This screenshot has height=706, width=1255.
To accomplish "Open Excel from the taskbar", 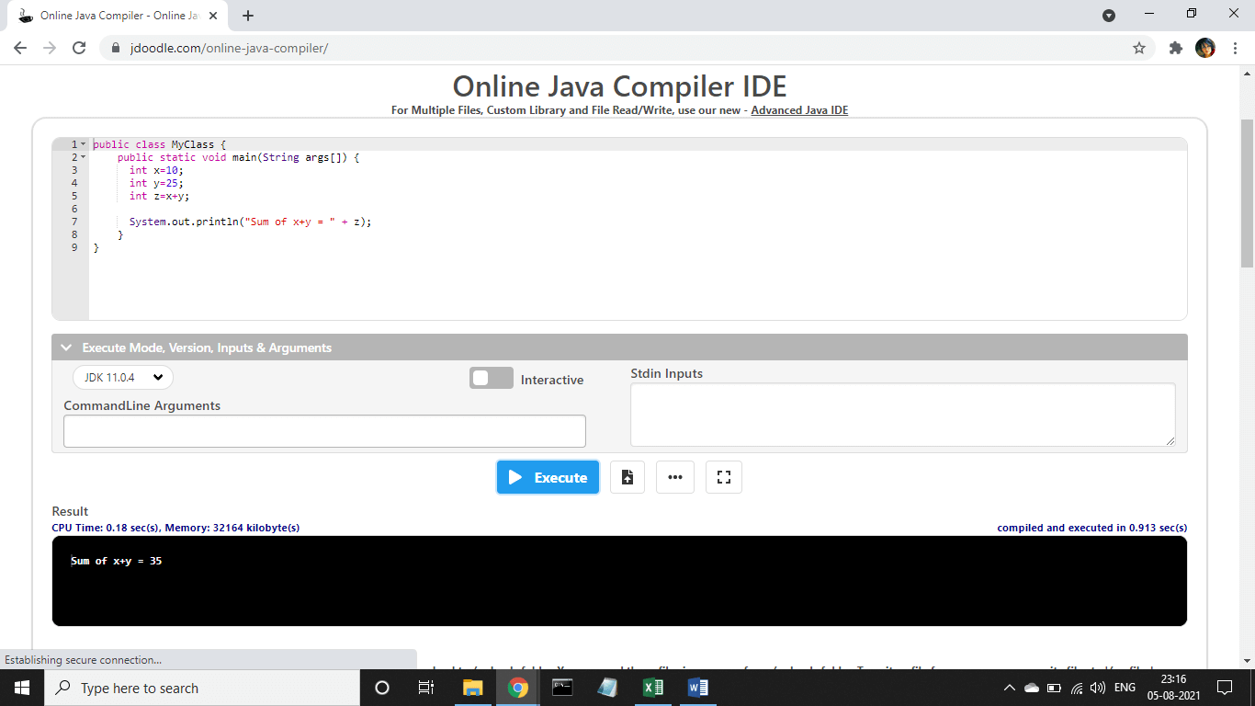I will [x=653, y=688].
